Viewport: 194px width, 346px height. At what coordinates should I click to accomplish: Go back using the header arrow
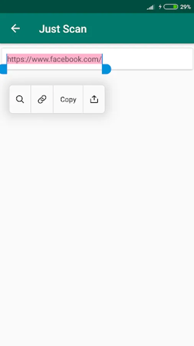pyautogui.click(x=15, y=28)
